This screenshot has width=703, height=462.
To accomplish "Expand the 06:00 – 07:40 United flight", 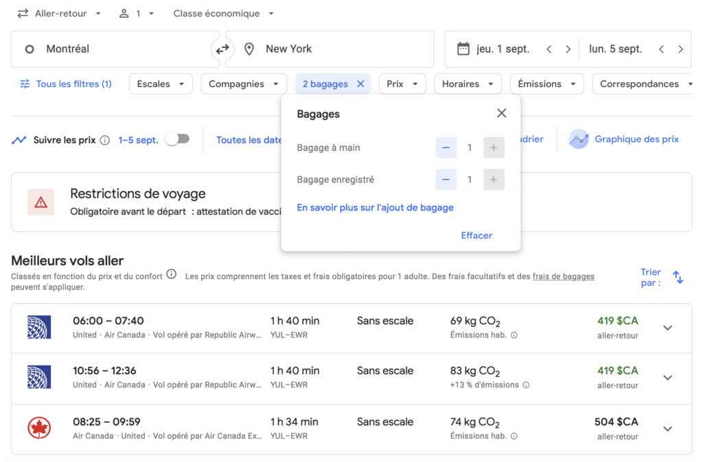I will [667, 328].
